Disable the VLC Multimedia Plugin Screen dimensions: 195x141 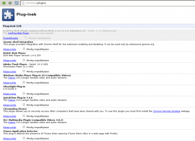point(10,127)
